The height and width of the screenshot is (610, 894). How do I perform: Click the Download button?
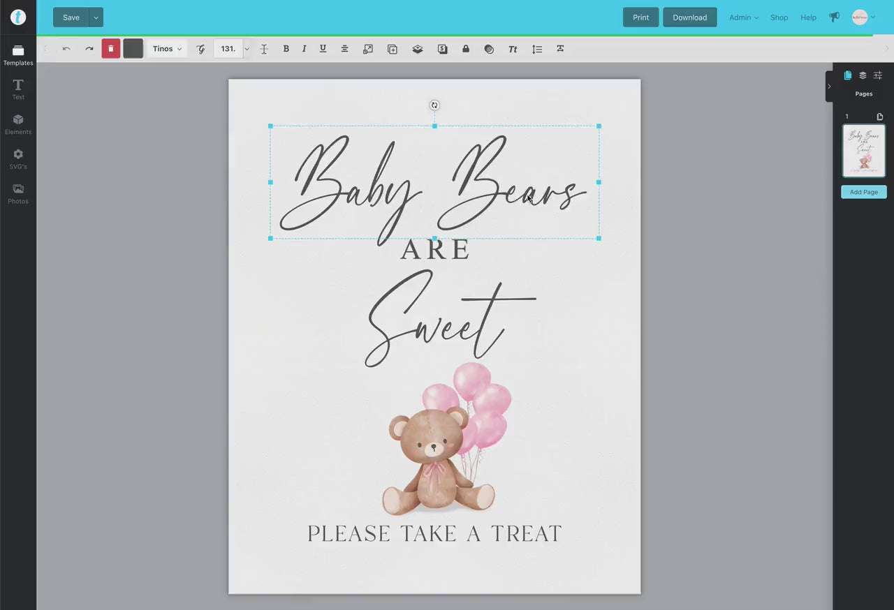[x=690, y=17]
